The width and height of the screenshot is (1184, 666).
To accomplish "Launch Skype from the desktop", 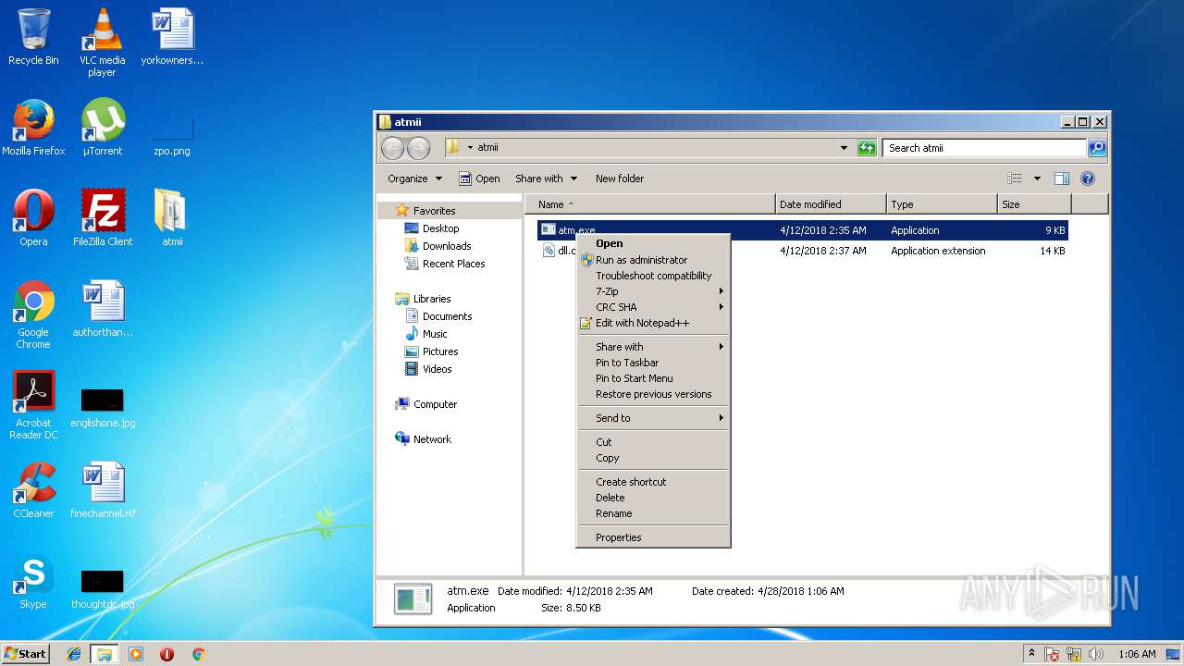I will (x=33, y=581).
